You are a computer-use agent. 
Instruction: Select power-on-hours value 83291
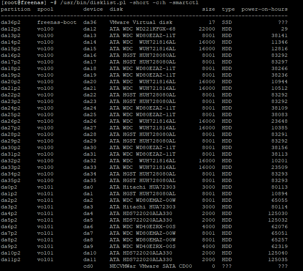pos(280,134)
